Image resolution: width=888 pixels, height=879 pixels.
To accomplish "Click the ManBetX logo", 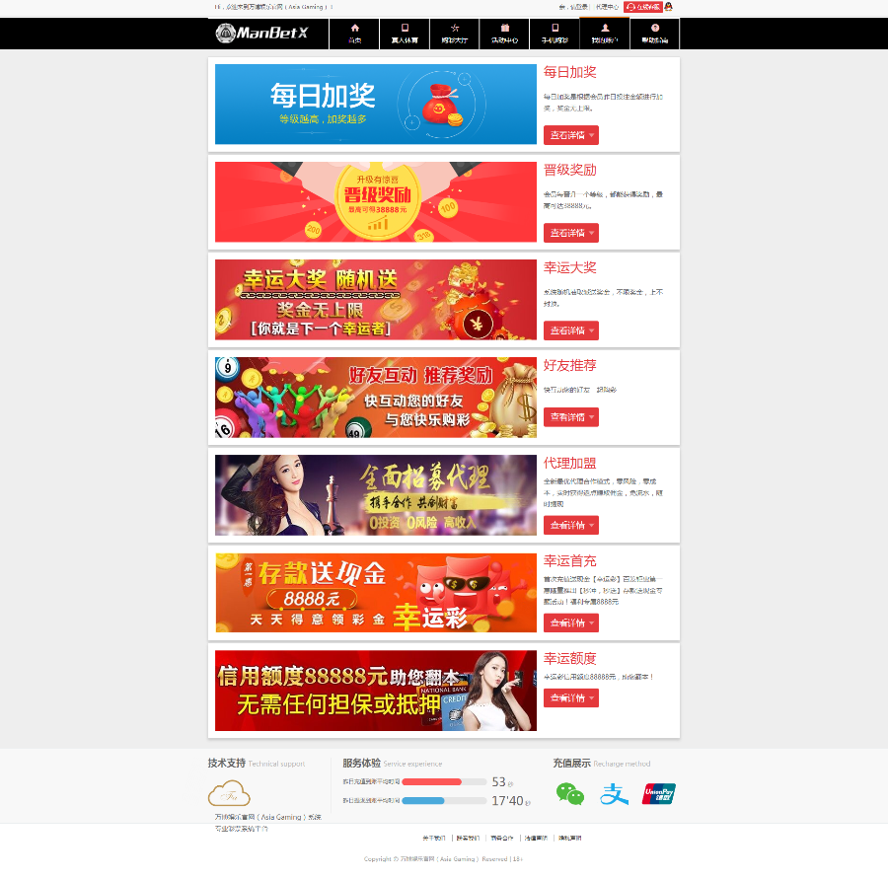I will coord(261,33).
